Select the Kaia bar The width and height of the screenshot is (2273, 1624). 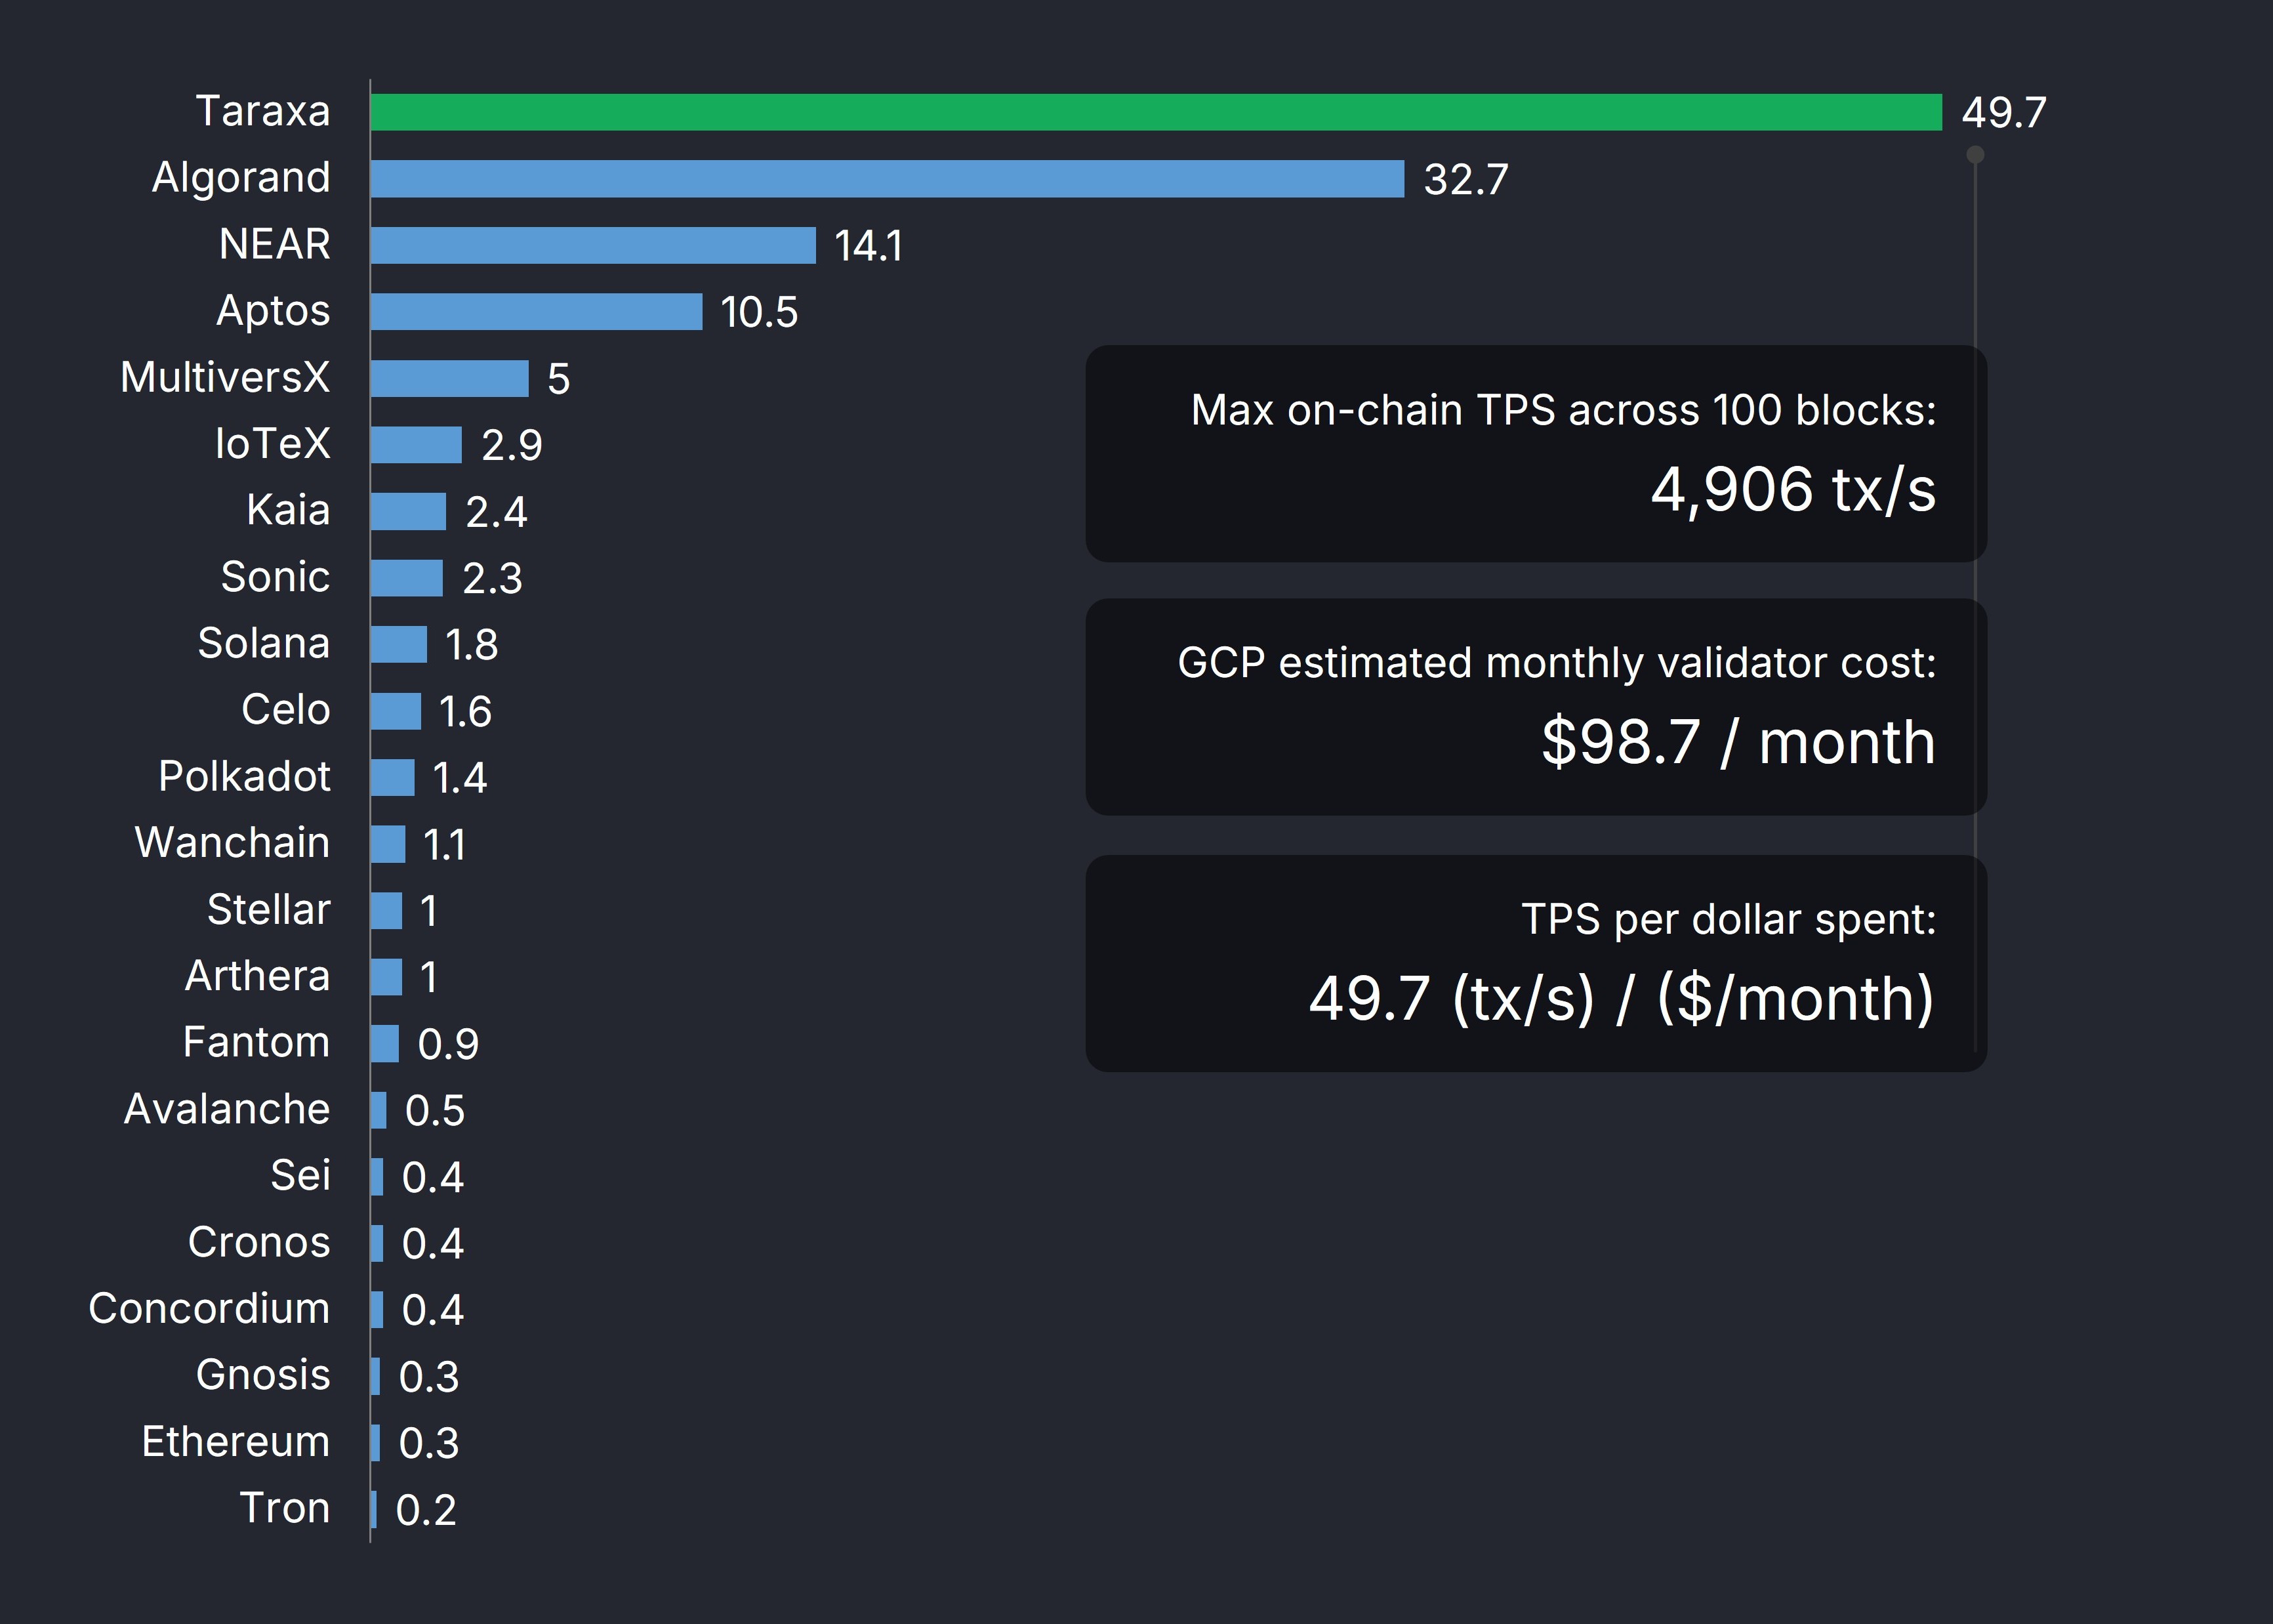point(408,511)
